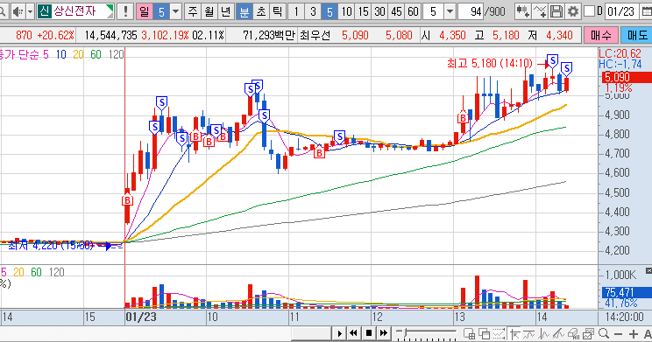Click the blue 10 price moving average legend
Viewport: 652px width, 342px height.
(60, 54)
